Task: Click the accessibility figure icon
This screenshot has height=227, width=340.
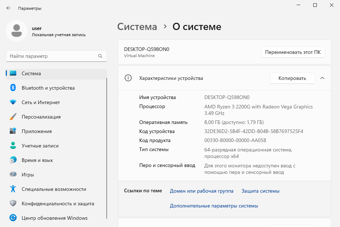Action: (13, 189)
